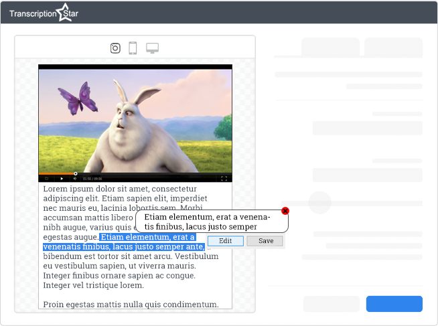Click the Big Buck Bunny video frame
438x326 pixels.
pos(135,121)
